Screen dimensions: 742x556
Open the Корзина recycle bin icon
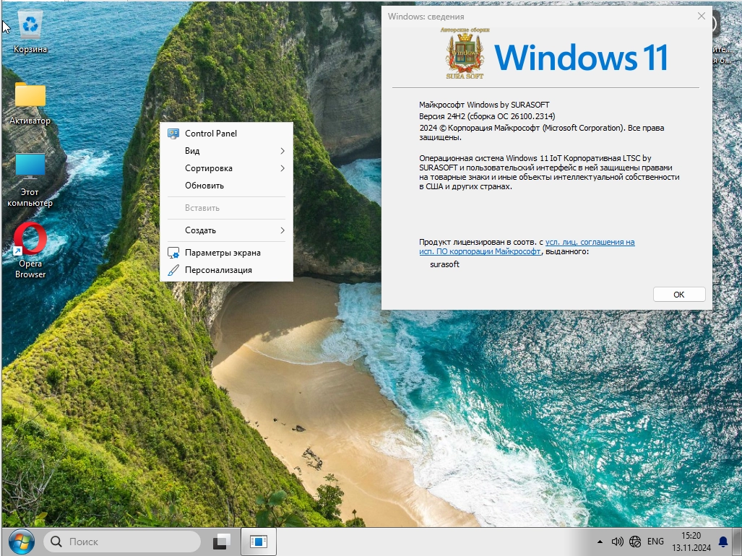click(x=30, y=32)
